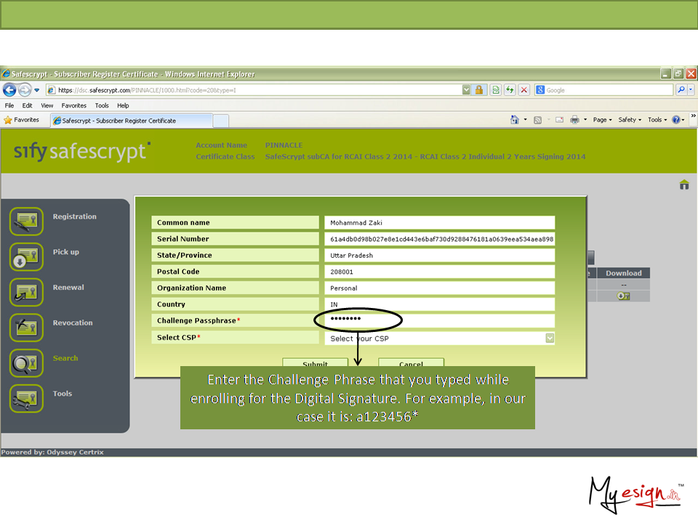Stop page loading with red X
Screen dimensions: 698x523
pyautogui.click(x=523, y=90)
